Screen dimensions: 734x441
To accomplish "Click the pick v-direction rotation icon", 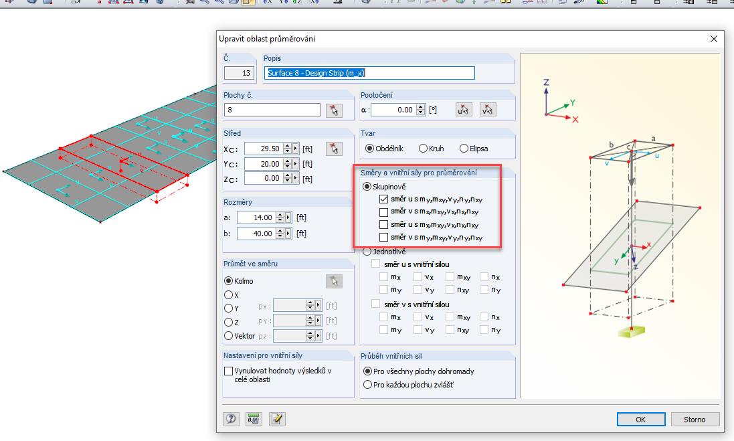I will 487,110.
